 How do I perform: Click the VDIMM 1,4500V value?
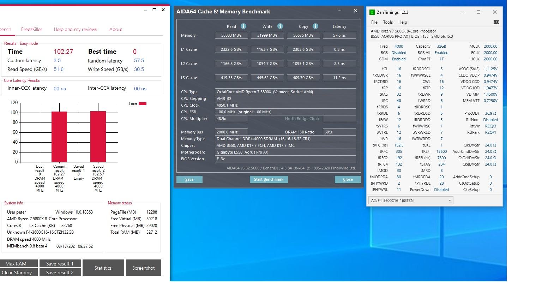click(x=490, y=94)
